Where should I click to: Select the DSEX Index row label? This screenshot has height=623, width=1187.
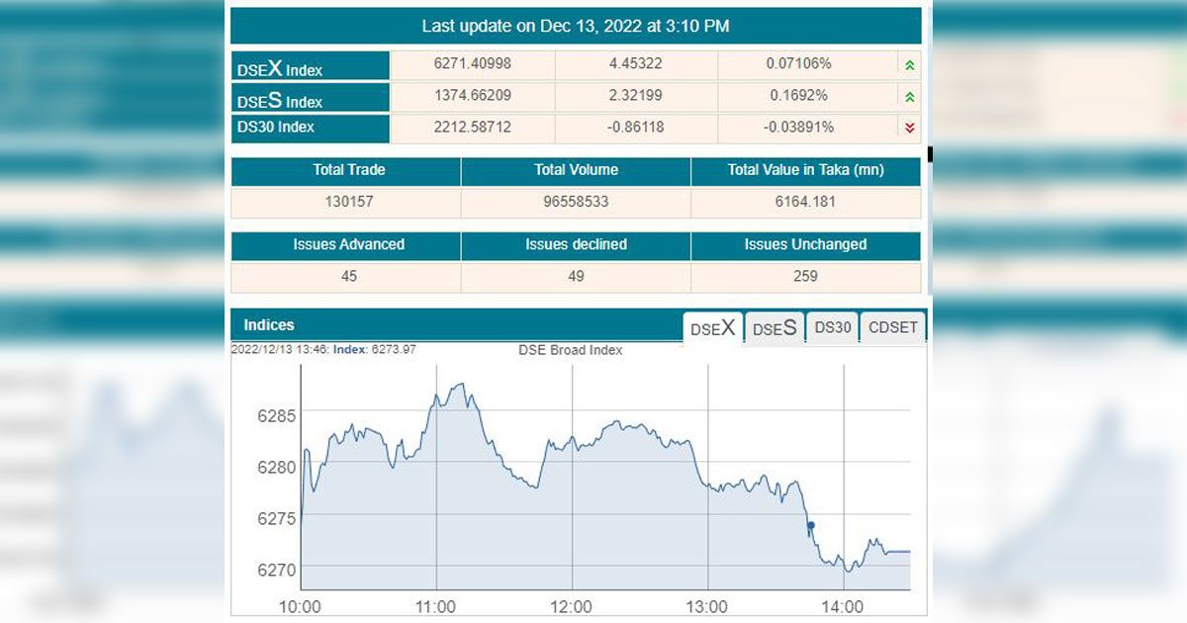coord(311,66)
